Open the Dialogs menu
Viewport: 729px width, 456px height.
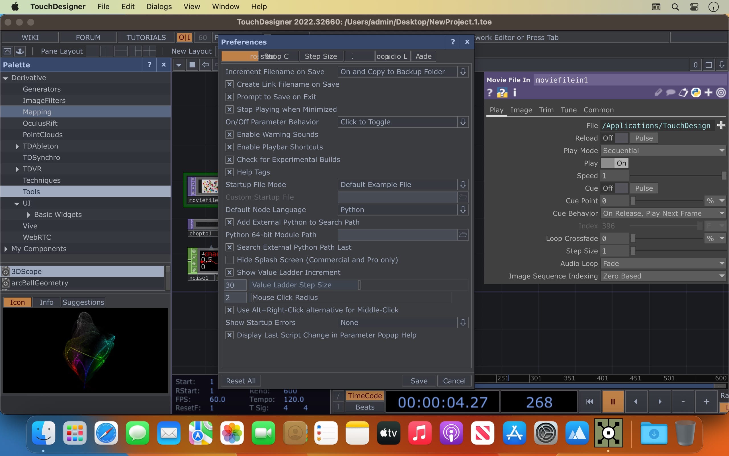tap(159, 7)
